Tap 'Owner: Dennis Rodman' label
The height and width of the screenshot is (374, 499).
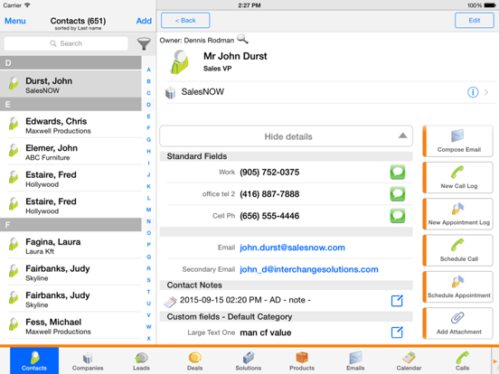point(197,41)
